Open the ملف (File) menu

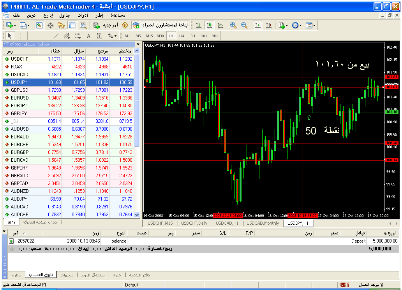(16, 15)
